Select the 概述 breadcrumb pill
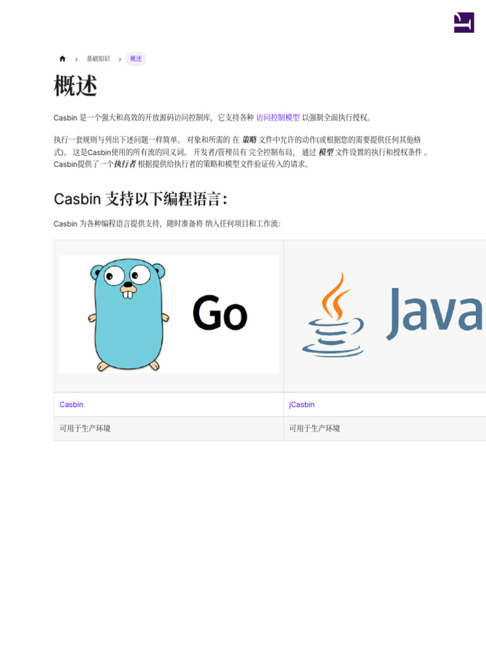The image size is (486, 648). (x=136, y=59)
